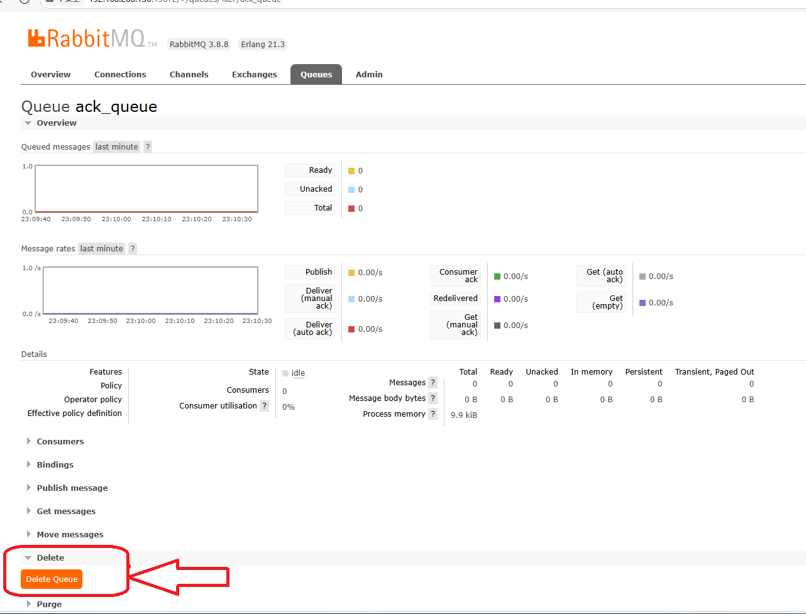Select the Queues tab
The width and height of the screenshot is (806, 614).
pyautogui.click(x=316, y=74)
